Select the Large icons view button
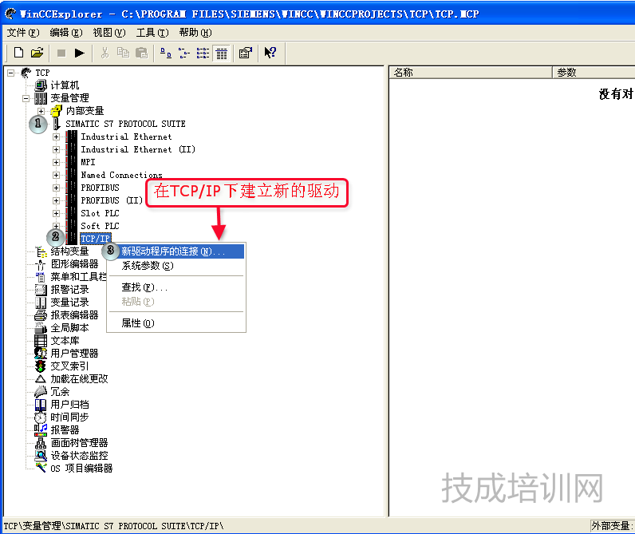The image size is (635, 534). 165,53
